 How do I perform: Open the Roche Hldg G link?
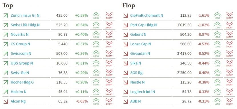22,82
